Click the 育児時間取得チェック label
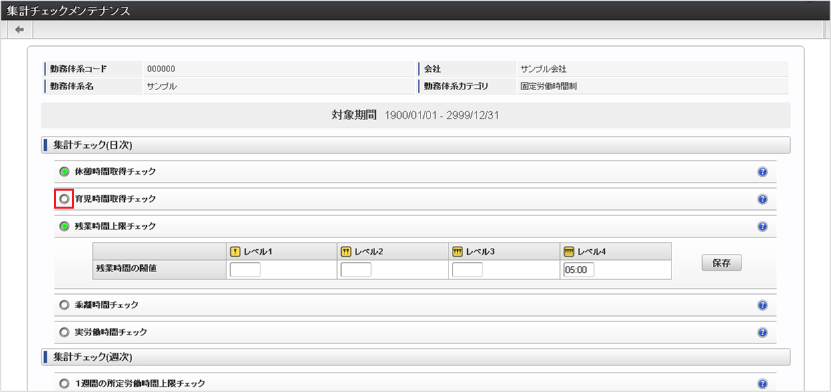Image resolution: width=831 pixels, height=392 pixels. 115,199
